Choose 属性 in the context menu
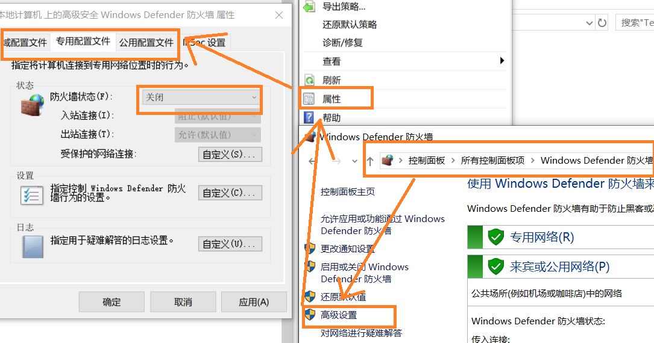Screen dimensions: 654x343 tap(332, 99)
